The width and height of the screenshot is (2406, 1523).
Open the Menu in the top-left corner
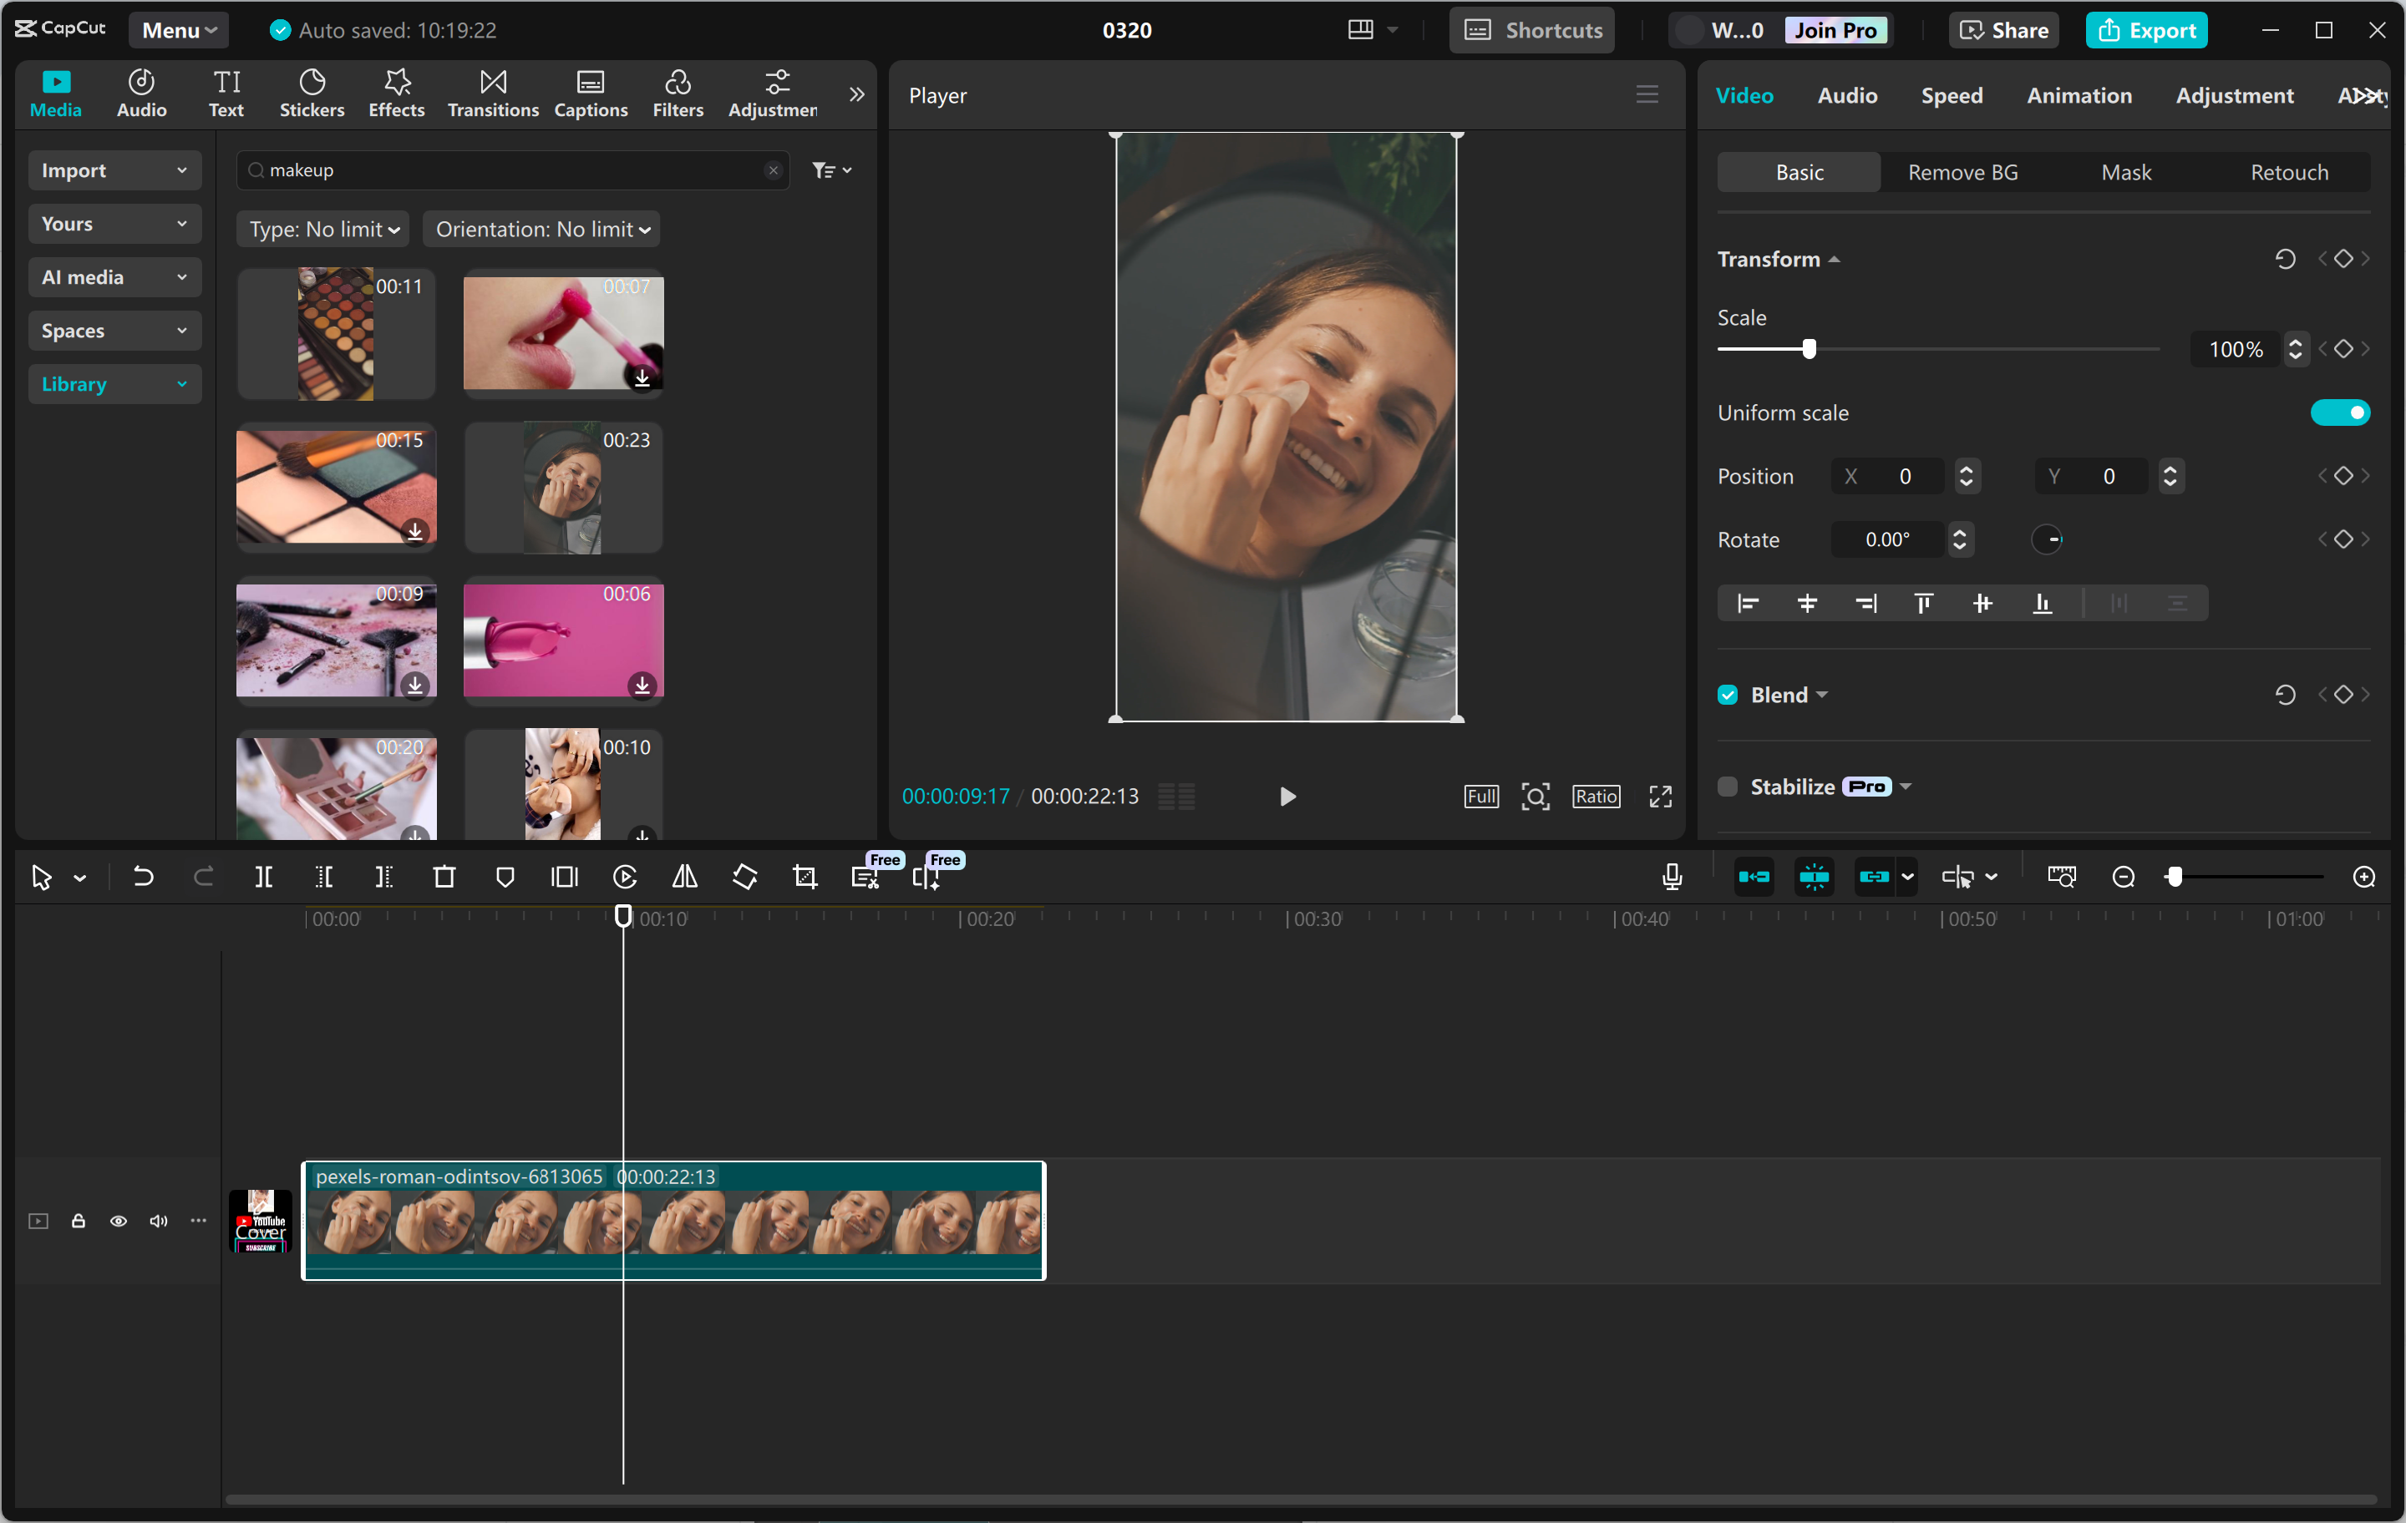[x=178, y=29]
